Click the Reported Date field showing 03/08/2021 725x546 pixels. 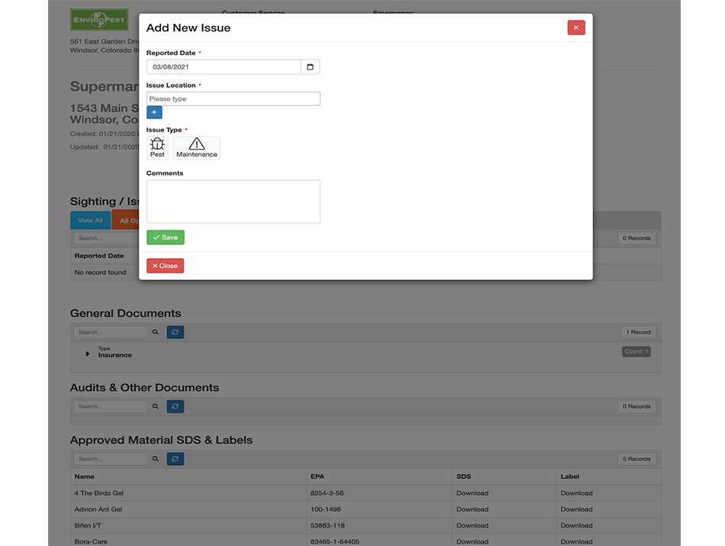[x=224, y=66]
